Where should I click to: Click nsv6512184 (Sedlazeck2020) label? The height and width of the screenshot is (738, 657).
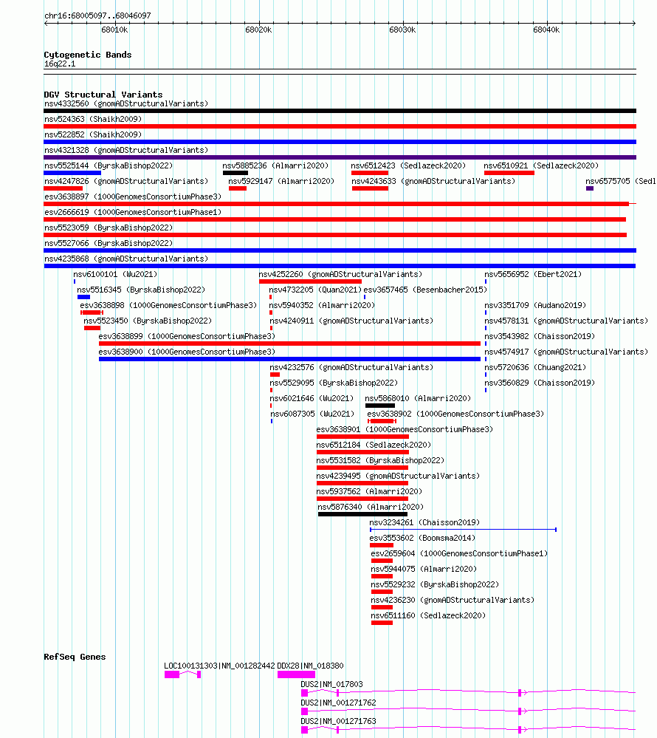pyautogui.click(x=374, y=445)
